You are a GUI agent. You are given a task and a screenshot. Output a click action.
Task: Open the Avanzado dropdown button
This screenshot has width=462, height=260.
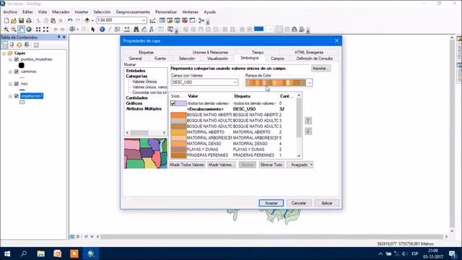coord(300,165)
